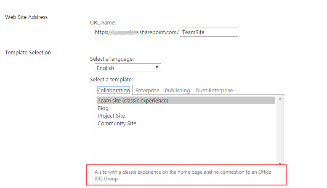Click the template list scroll-up arrow
This screenshot has height=188, width=327.
(x=280, y=99)
